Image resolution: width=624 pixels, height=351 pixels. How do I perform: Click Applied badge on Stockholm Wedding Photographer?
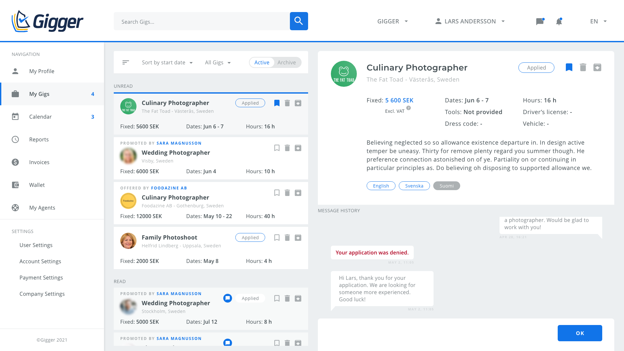tap(250, 298)
